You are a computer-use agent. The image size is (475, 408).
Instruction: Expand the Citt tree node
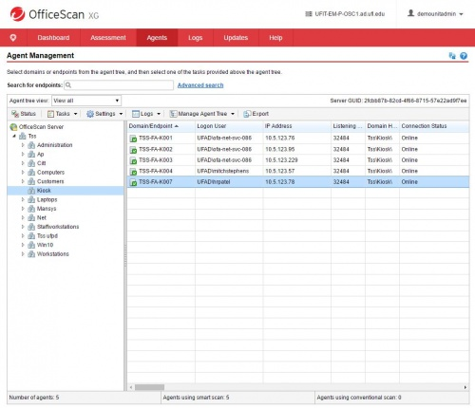pos(23,163)
